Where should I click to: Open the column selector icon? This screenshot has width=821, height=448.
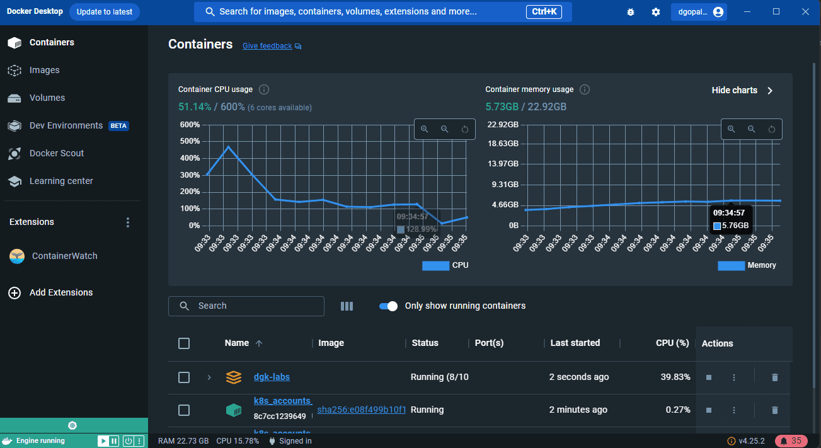coord(347,306)
